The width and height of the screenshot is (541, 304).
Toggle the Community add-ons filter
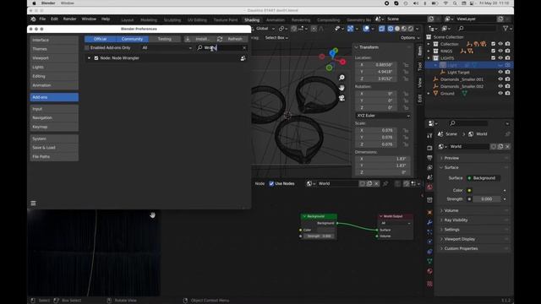tap(132, 39)
